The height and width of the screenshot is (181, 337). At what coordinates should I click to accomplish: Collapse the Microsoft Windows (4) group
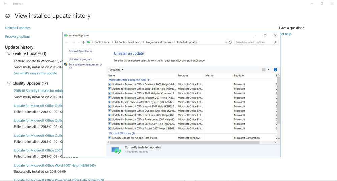(x=122, y=133)
